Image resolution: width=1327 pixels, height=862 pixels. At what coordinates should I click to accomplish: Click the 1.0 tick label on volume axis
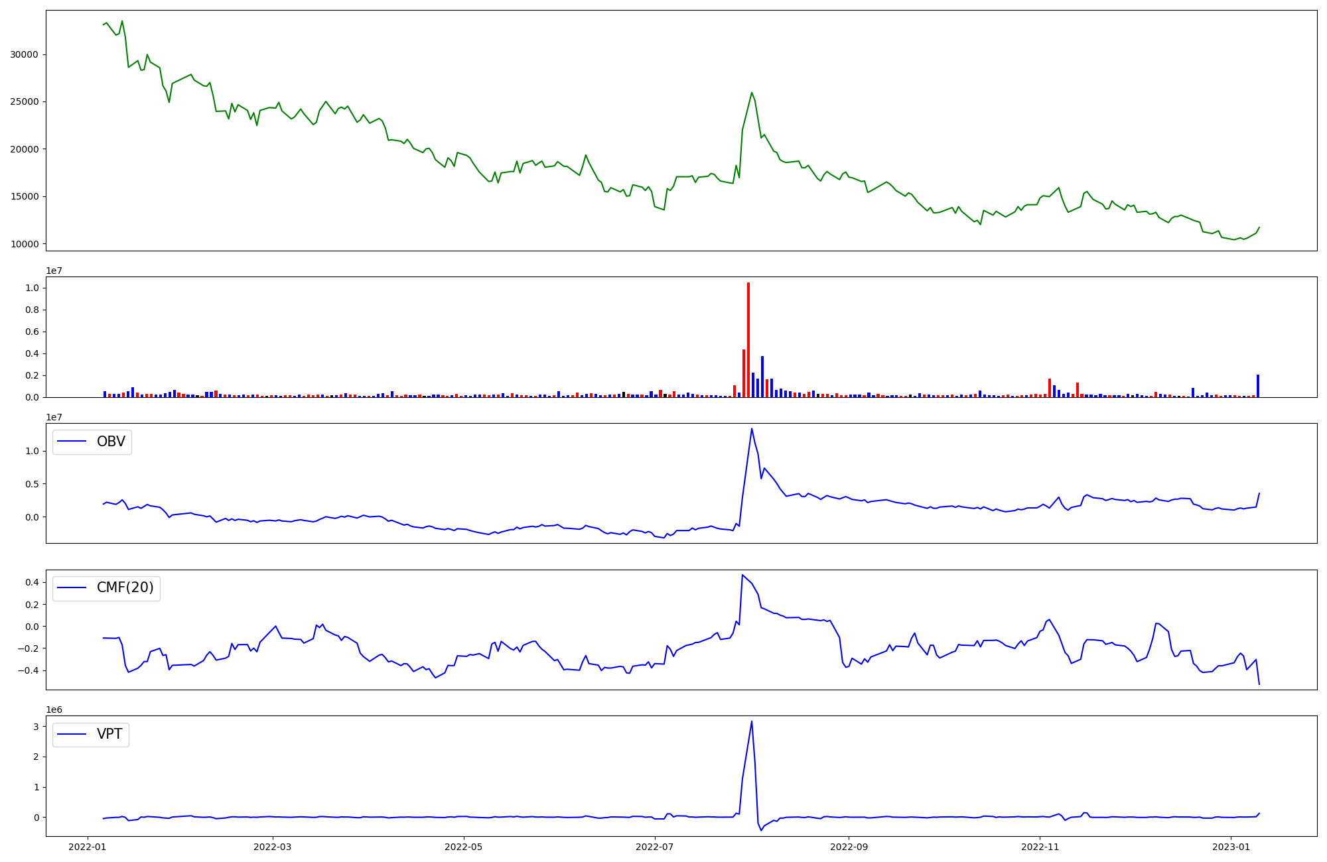pos(32,288)
